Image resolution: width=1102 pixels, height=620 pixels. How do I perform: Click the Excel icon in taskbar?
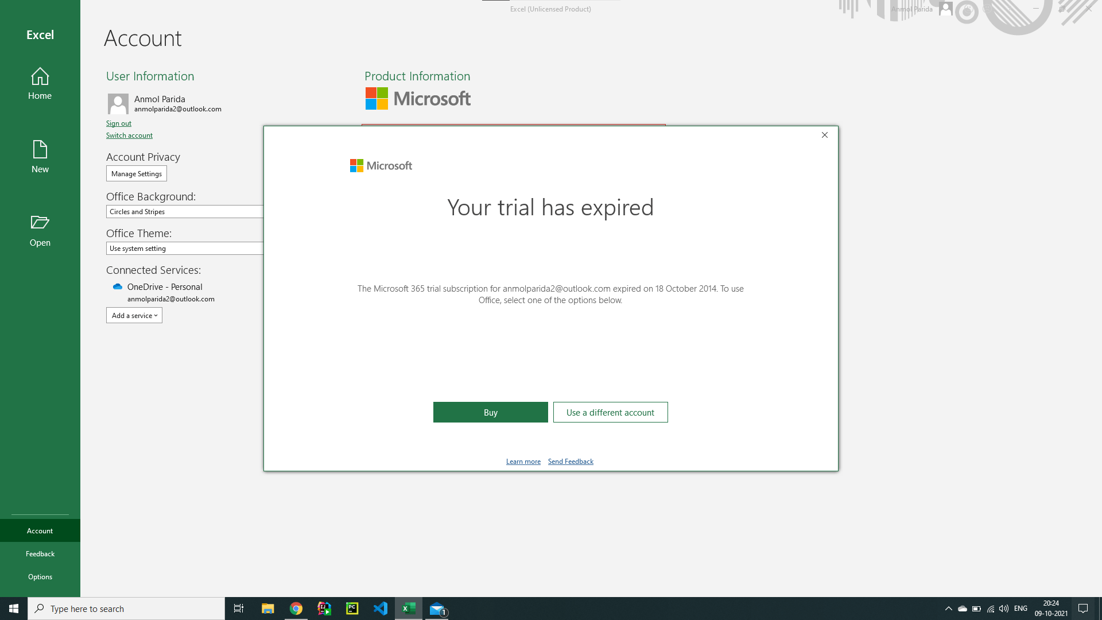coord(408,608)
